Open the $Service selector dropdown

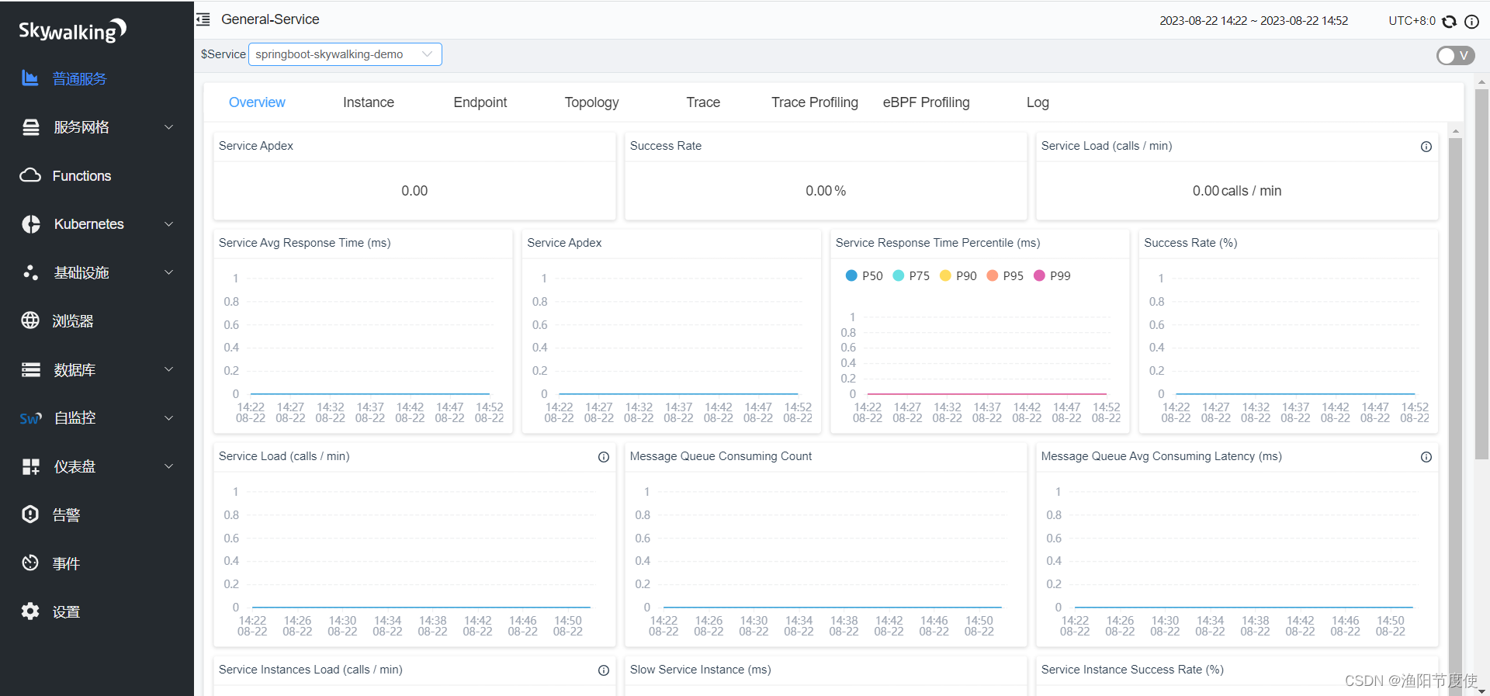(345, 54)
